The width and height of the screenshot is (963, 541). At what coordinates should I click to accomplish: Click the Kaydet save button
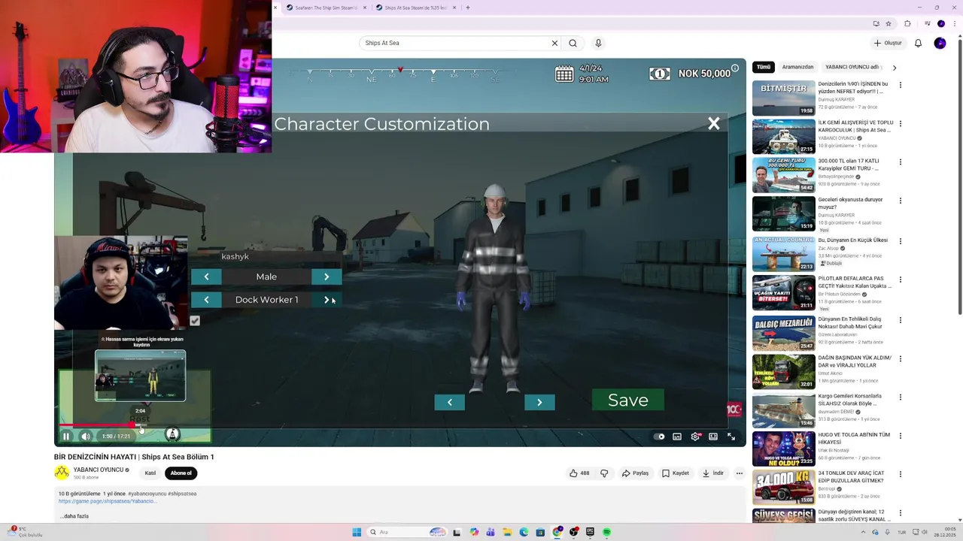tap(676, 473)
